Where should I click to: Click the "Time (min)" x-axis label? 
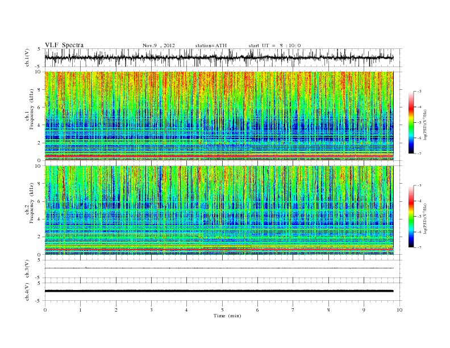tap(227, 316)
